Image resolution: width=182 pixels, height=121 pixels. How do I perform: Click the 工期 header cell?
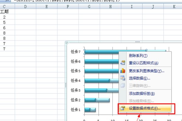7,11
